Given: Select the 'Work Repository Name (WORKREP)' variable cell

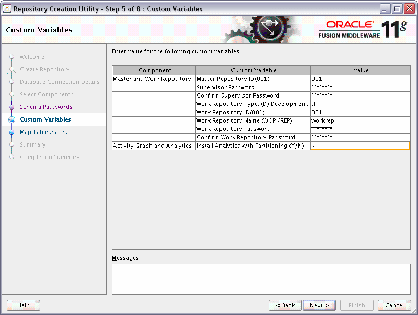Looking at the screenshot, I should (x=253, y=120).
